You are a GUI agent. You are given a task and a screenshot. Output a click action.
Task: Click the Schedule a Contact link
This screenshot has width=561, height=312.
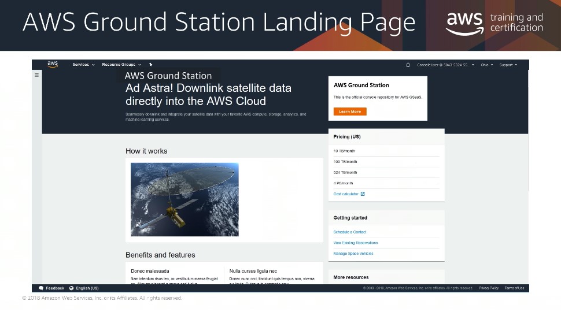coord(350,232)
